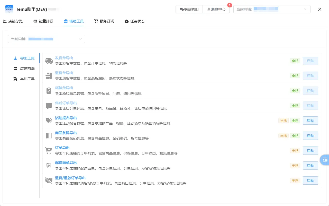Viewport: 329px width, 206px height.
Task: Click the 活动报名导出 title link
Action: click(66, 118)
